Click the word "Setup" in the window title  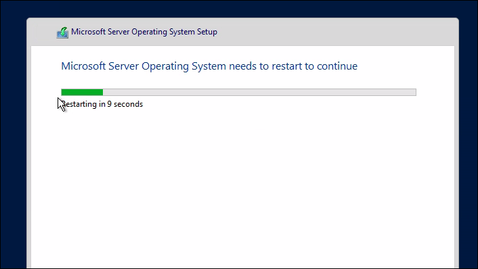(x=207, y=32)
